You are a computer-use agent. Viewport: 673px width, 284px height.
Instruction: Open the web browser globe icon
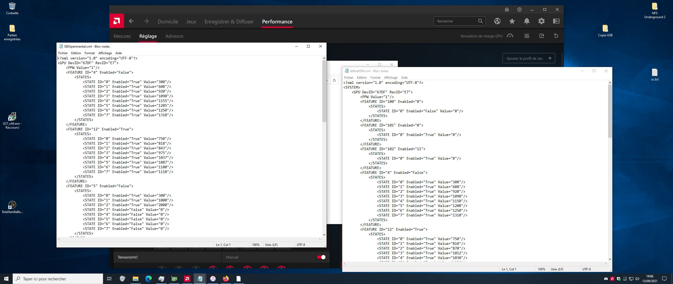point(497,21)
